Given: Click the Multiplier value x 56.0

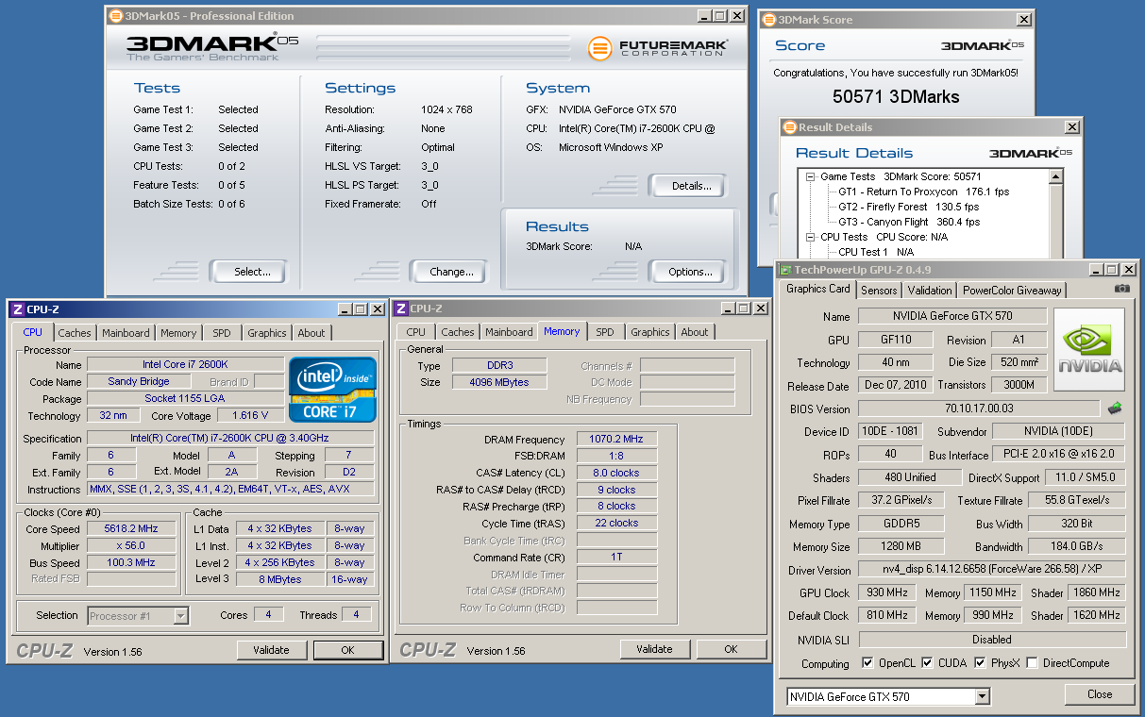Looking at the screenshot, I should 131,545.
